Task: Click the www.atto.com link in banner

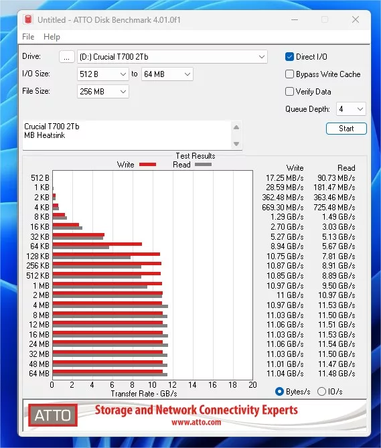Action: [x=196, y=422]
